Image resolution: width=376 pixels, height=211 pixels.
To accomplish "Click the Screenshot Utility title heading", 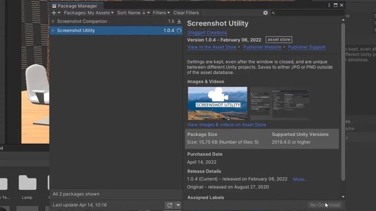I will 218,23.
